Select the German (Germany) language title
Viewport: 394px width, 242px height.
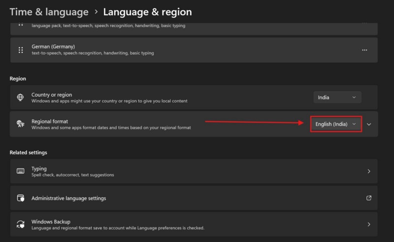[53, 47]
